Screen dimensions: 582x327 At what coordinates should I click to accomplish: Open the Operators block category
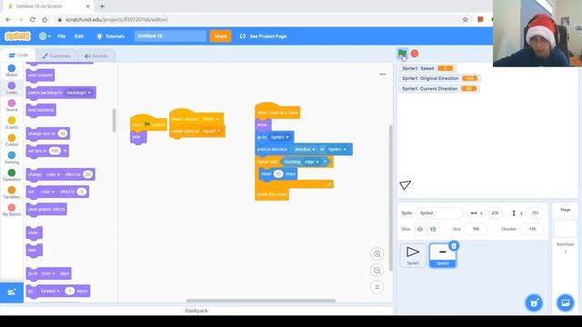[12, 175]
